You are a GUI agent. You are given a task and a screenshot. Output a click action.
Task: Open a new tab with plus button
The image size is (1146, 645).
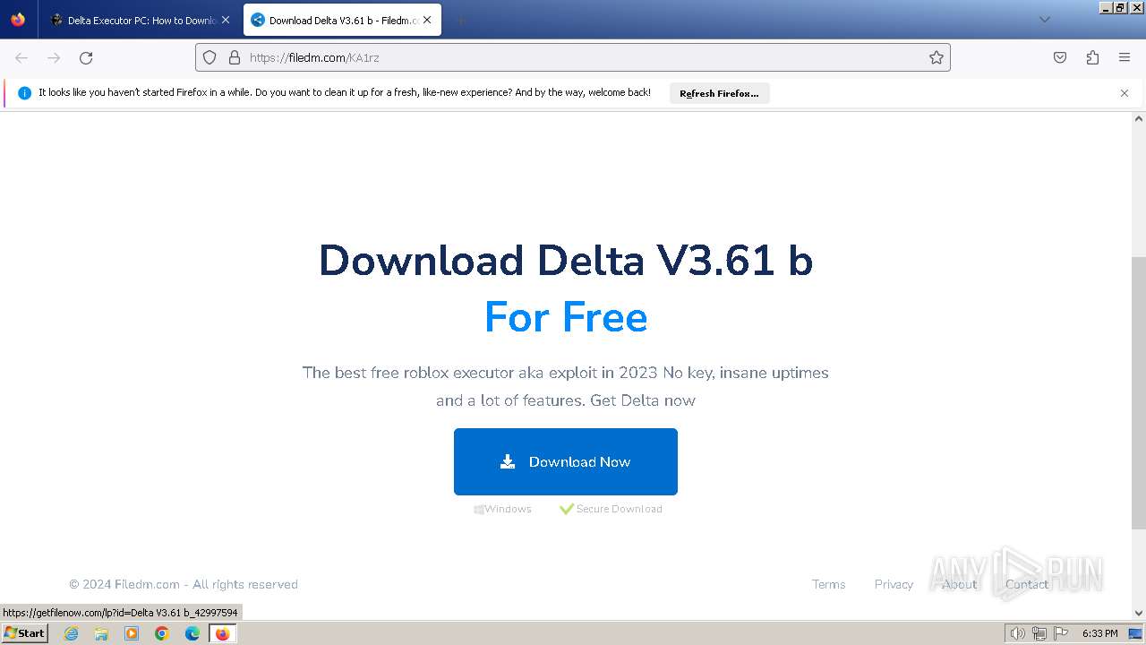click(x=460, y=20)
